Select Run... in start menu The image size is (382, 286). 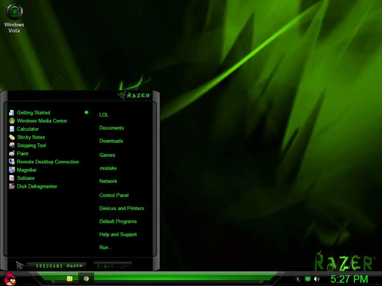click(106, 248)
